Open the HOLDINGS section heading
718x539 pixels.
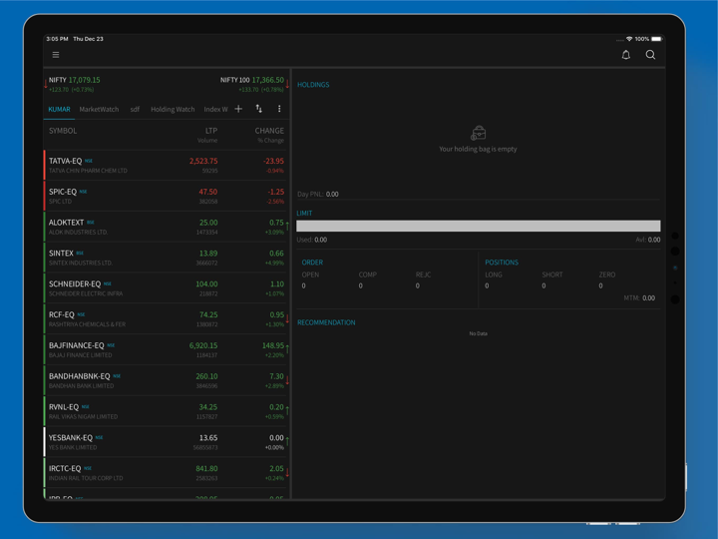[313, 85]
